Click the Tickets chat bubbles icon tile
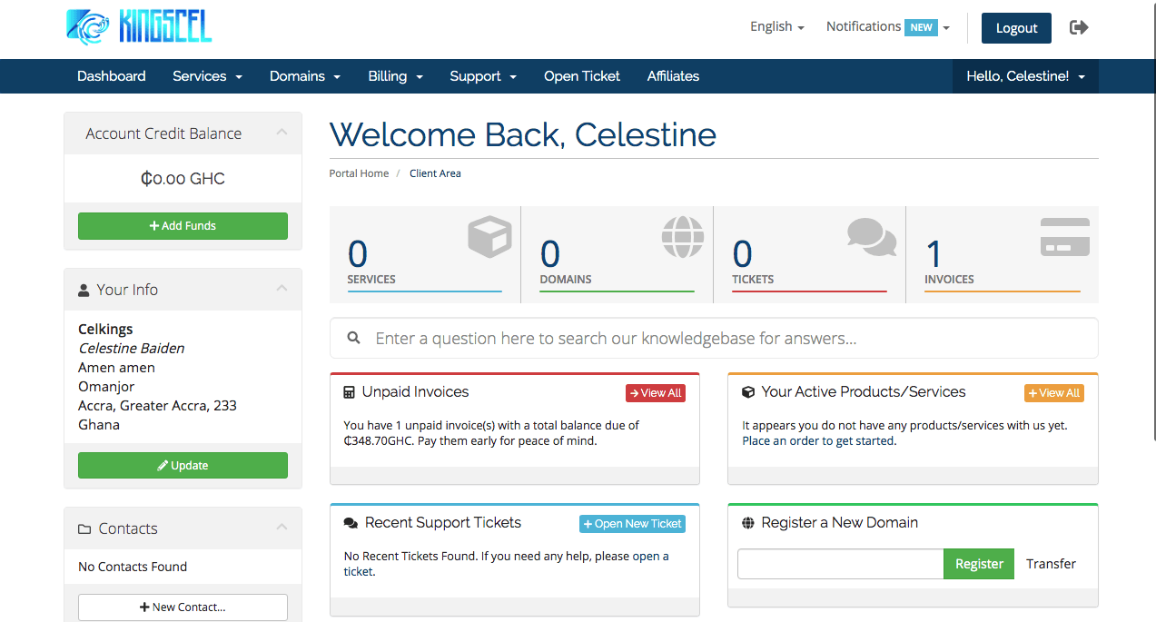Viewport: 1156px width, 622px height. pyautogui.click(x=871, y=237)
